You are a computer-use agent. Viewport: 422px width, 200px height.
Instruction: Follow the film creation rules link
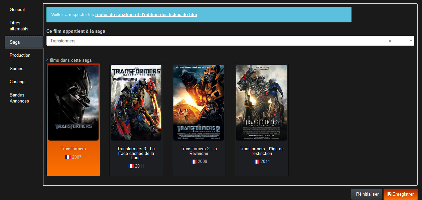146,15
